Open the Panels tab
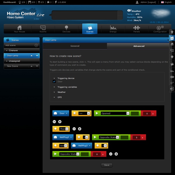This screenshot has width=175, height=175. tap(136, 29)
